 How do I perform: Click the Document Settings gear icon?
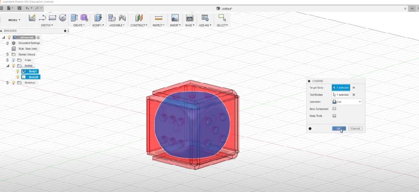click(13, 43)
